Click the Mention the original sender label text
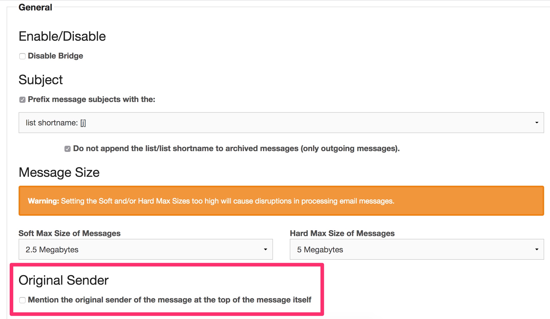This screenshot has height=319, width=550. point(169,300)
